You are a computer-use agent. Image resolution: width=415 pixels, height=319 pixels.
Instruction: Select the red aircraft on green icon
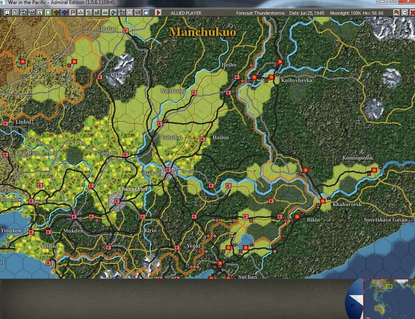coord(56,12)
